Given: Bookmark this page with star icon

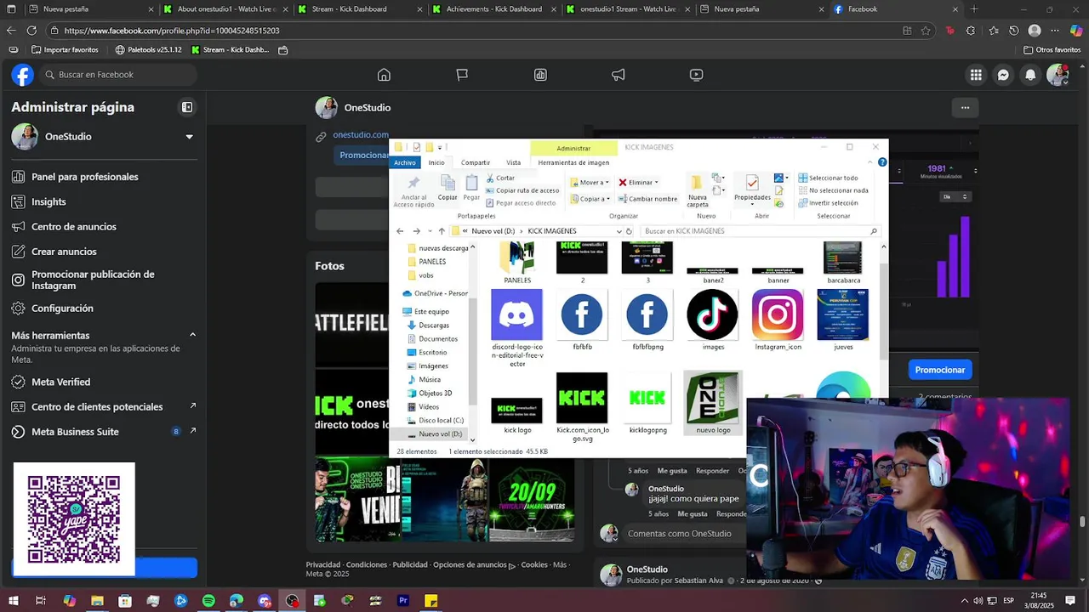Looking at the screenshot, I should pos(927,31).
